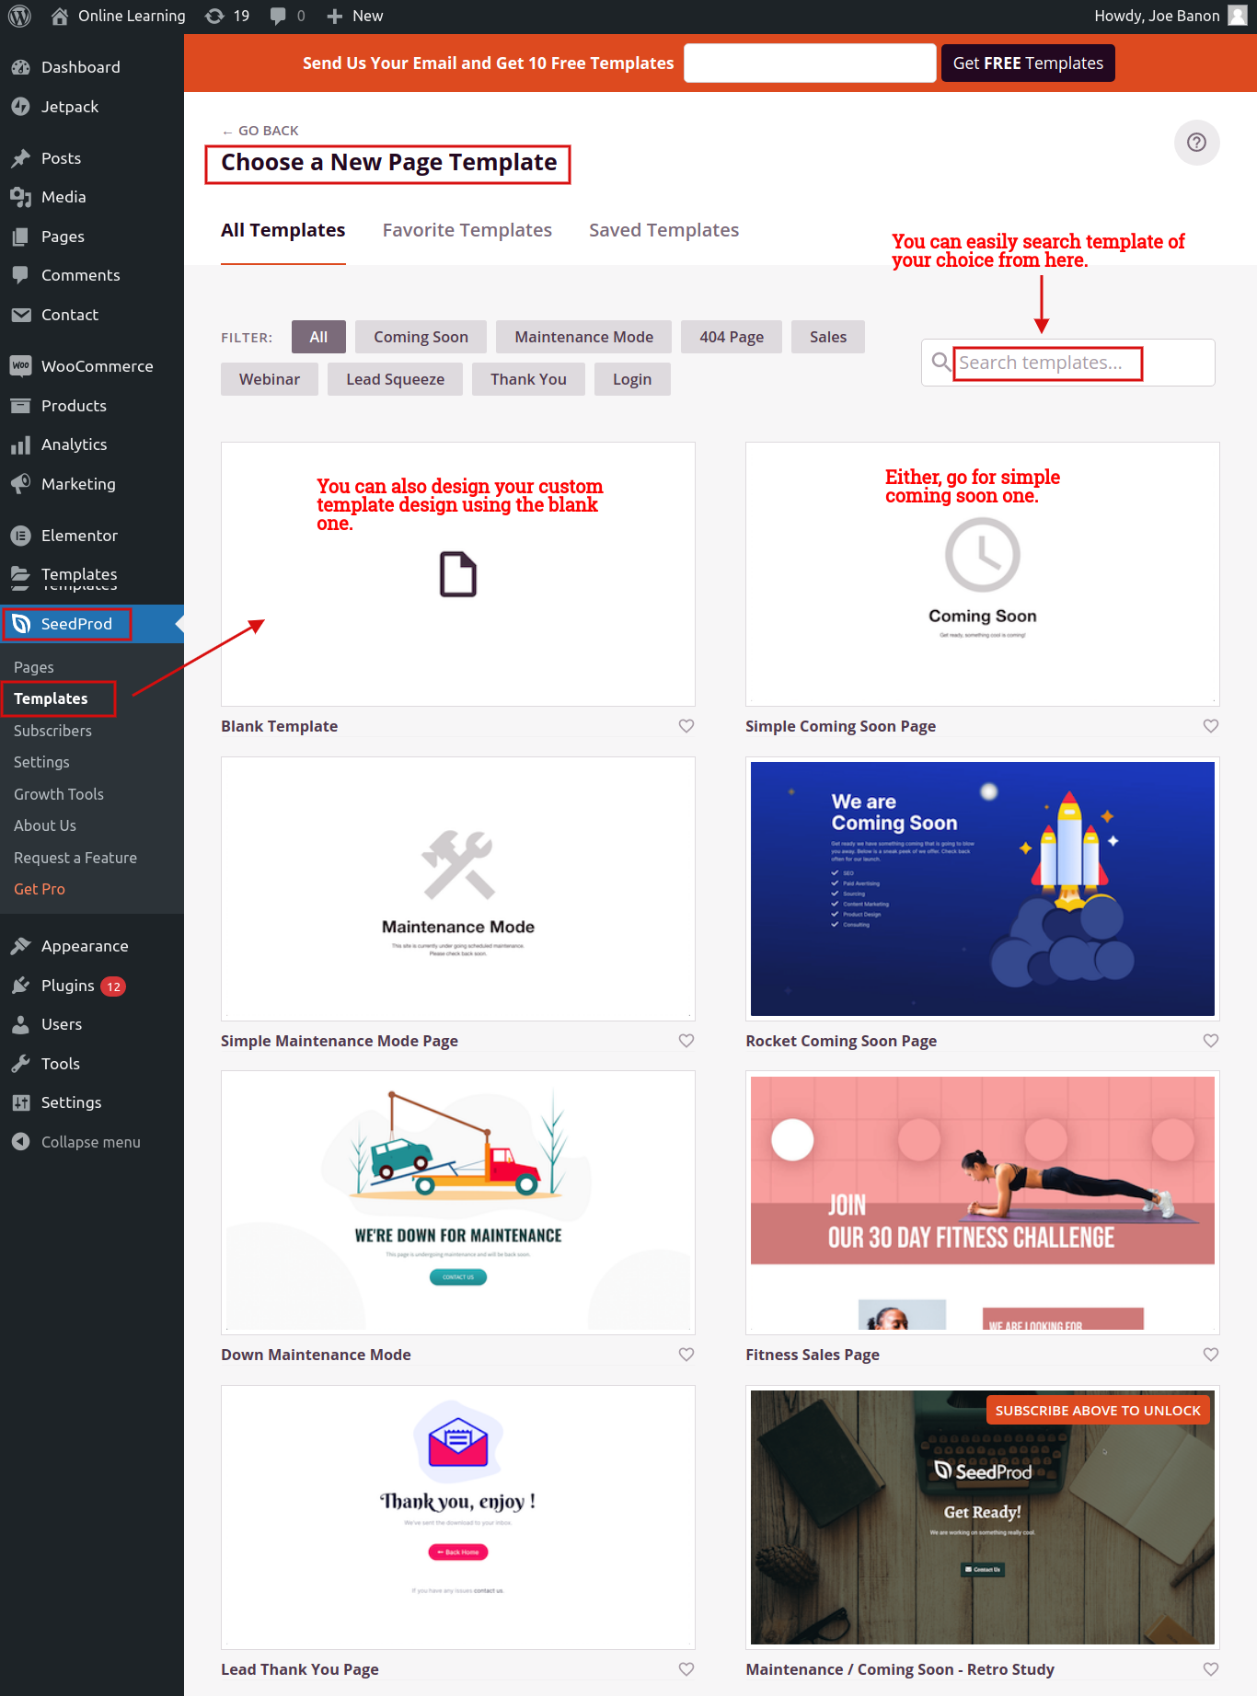
Task: Open the updates icon showing 19
Action: coord(227,16)
